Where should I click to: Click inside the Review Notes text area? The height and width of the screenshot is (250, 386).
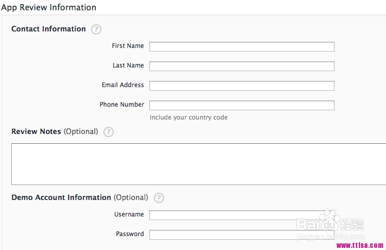198,164
